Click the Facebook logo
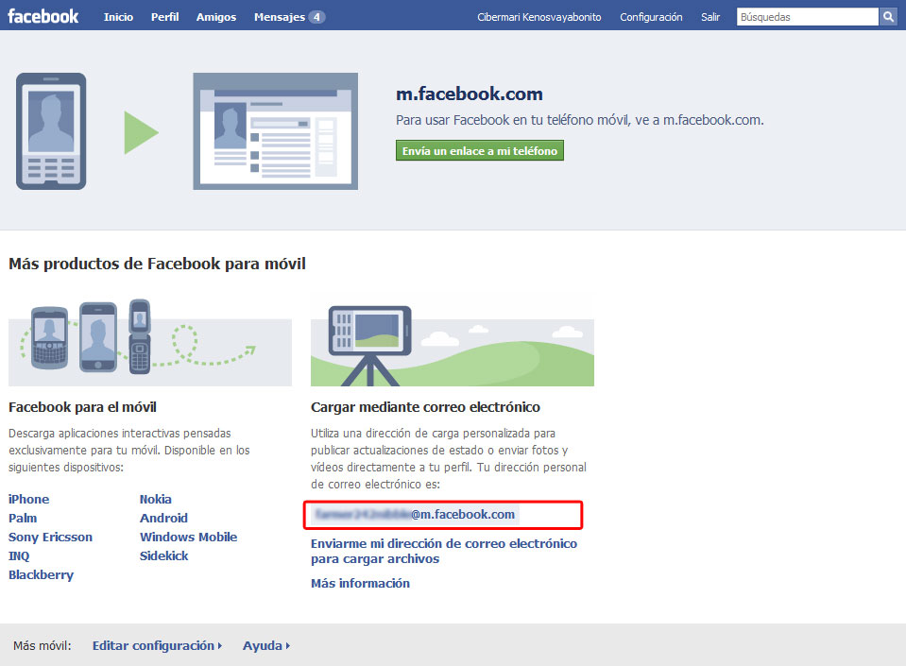906x666 pixels. coord(43,16)
